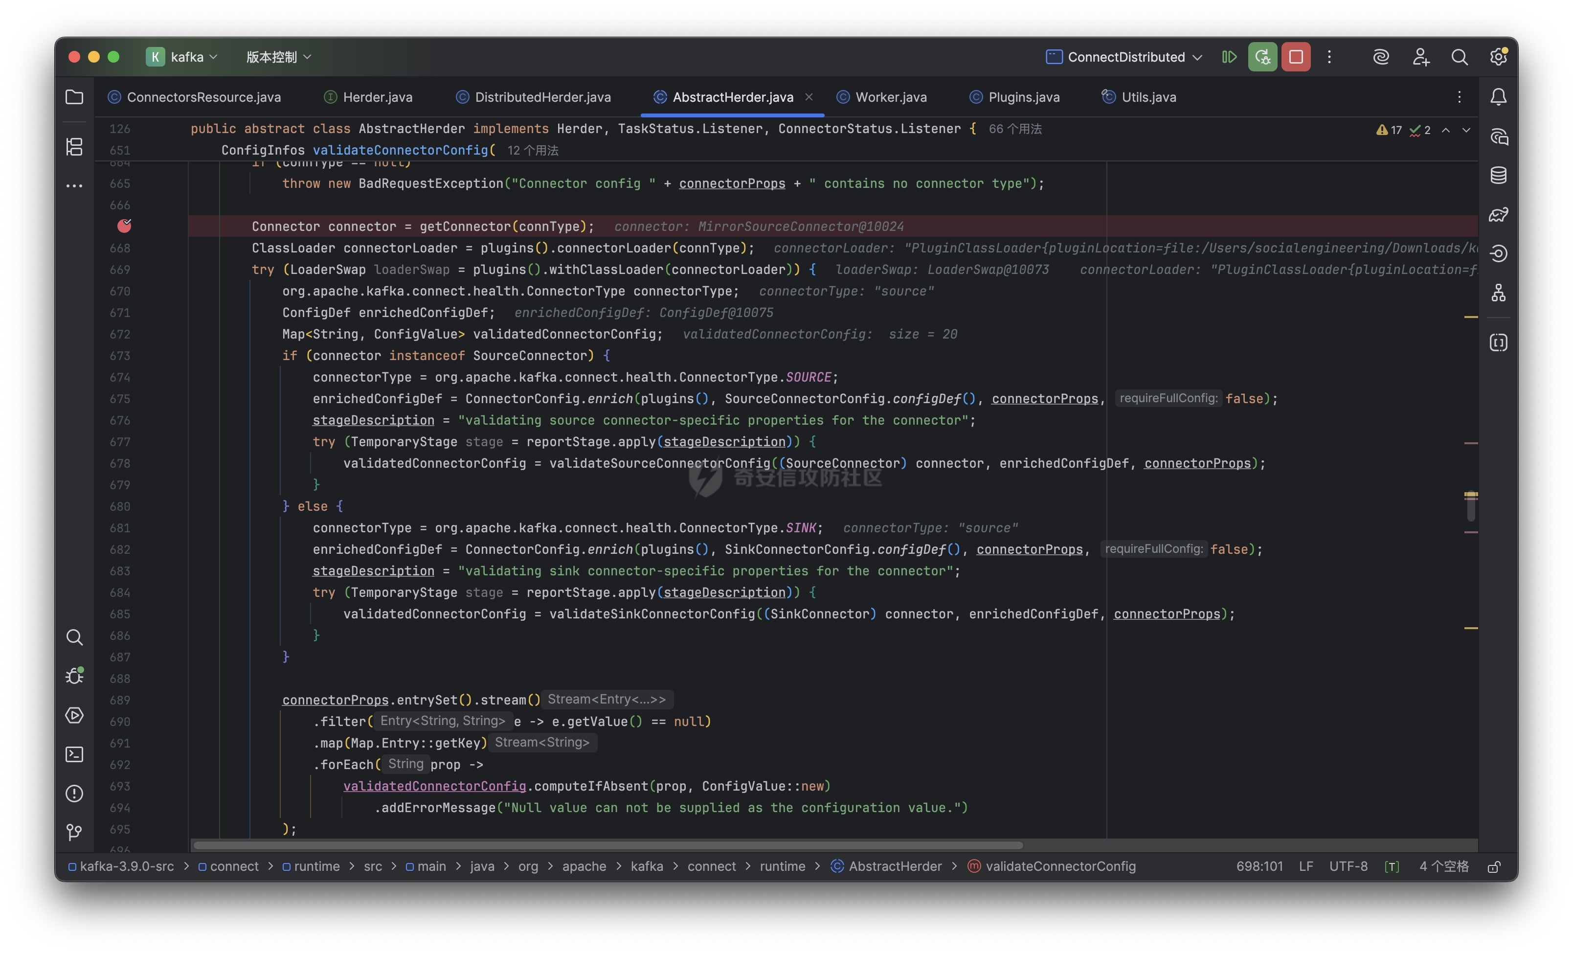The height and width of the screenshot is (954, 1573).
Task: Click the sticky validateConnectorConfig method header line
Action: tap(785, 151)
